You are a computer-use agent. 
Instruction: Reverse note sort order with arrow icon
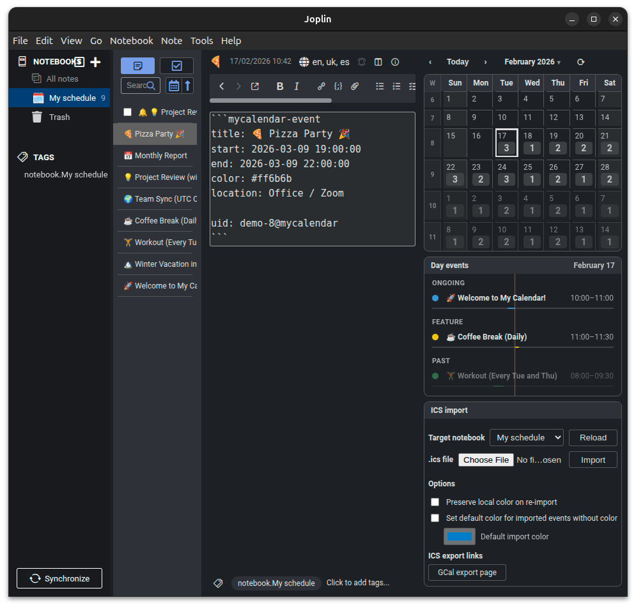point(187,86)
